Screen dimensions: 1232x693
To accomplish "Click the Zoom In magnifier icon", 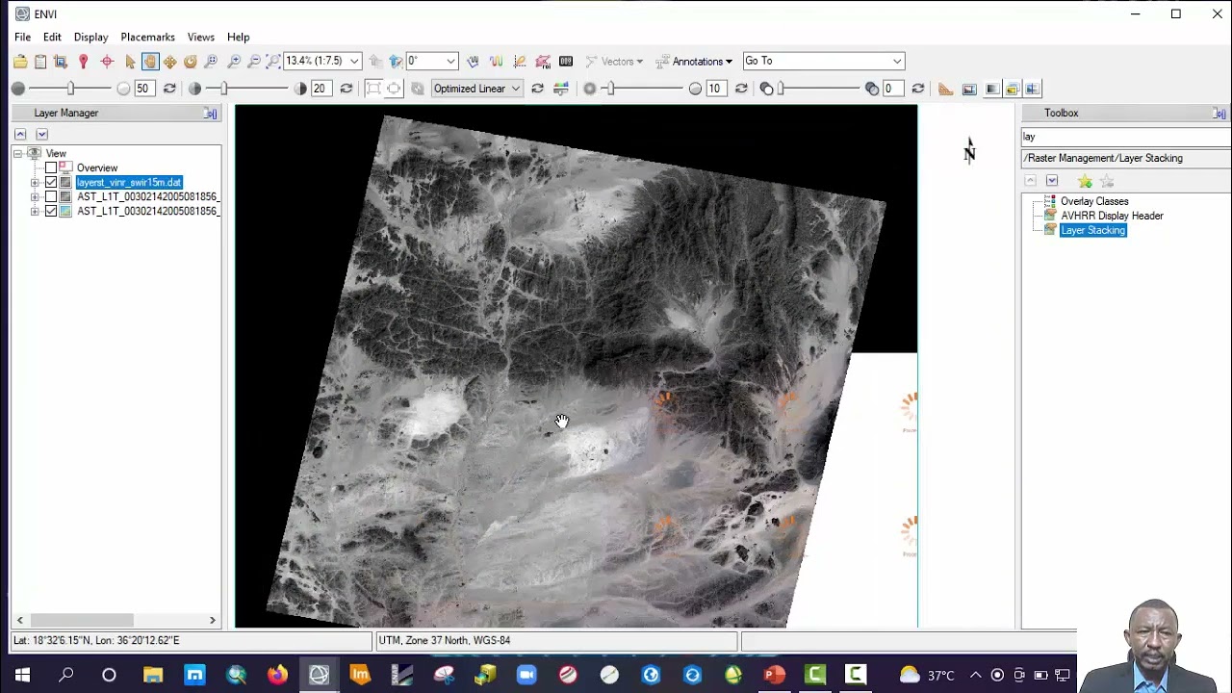I will (234, 62).
